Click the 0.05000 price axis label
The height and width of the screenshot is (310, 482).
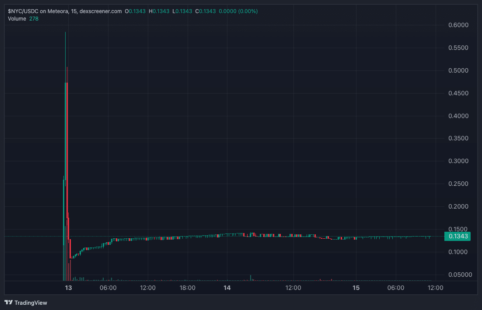click(460, 275)
